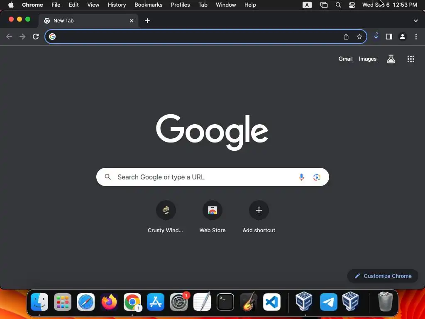Toggle the side panel icon
Image resolution: width=425 pixels, height=319 pixels.
(389, 37)
